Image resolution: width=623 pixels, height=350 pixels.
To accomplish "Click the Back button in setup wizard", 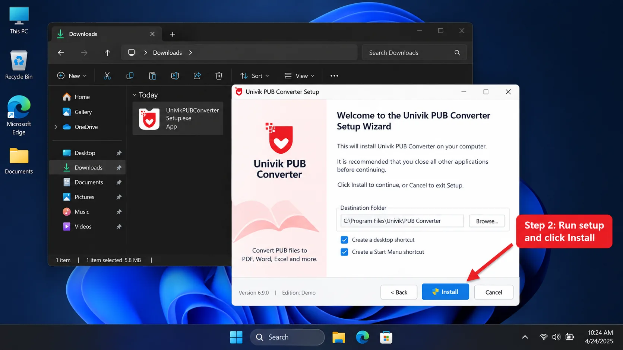I will (399, 292).
